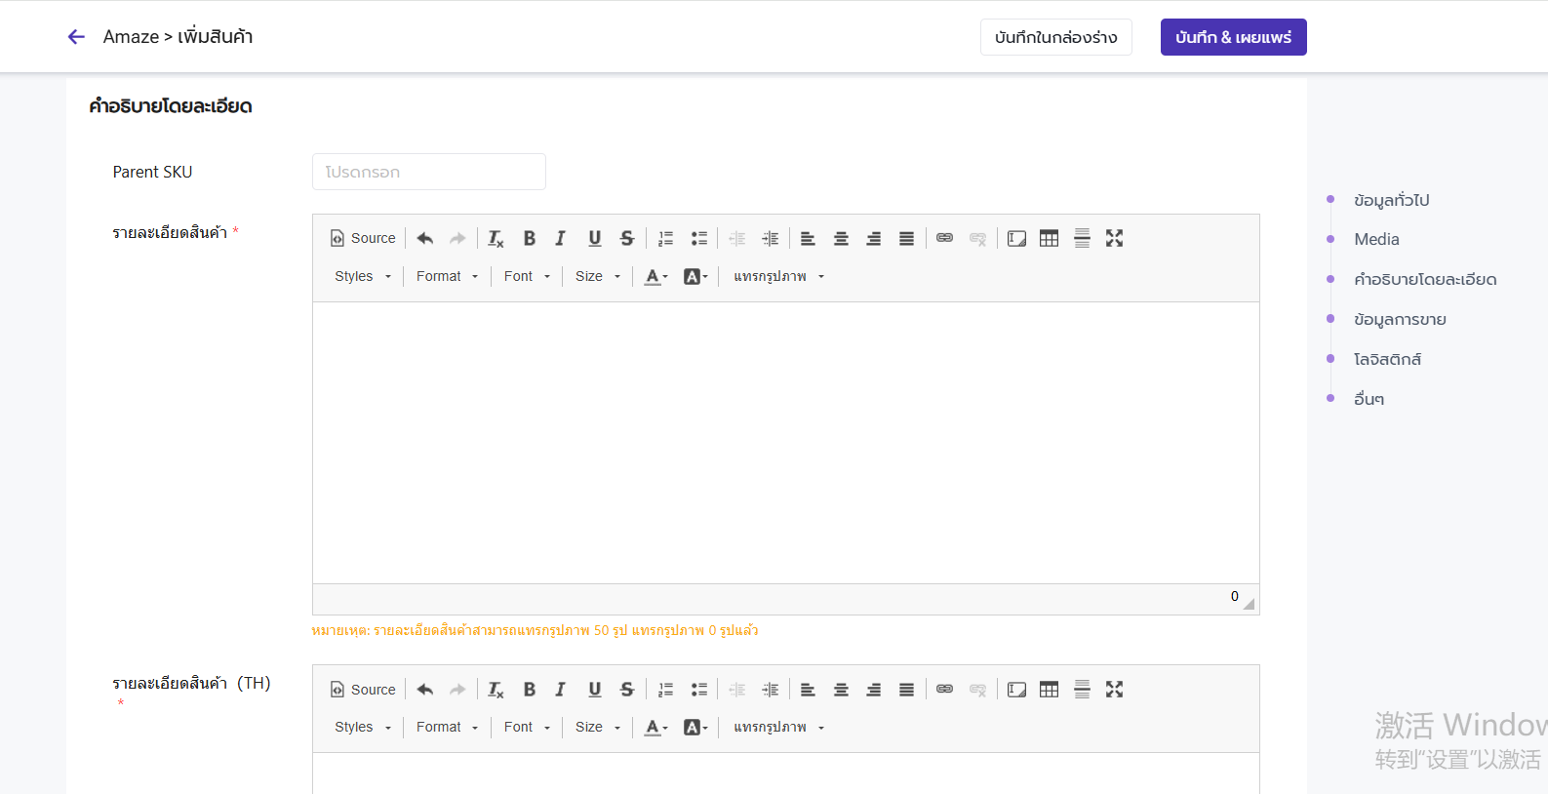
Task: Toggle Strikethrough in the first editor toolbar
Action: 627,238
